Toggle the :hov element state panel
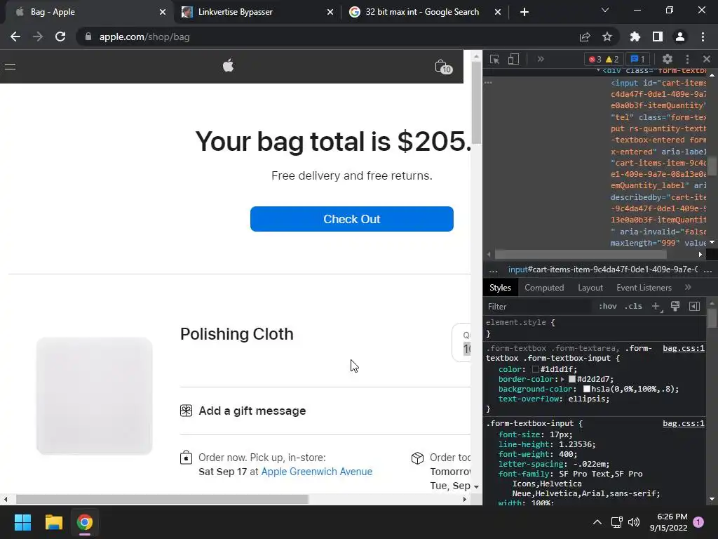Viewport: 718px width, 539px height. coord(608,306)
